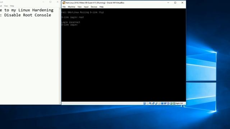
Task: Open the File menu in VirtualBox
Action: pos(64,7)
